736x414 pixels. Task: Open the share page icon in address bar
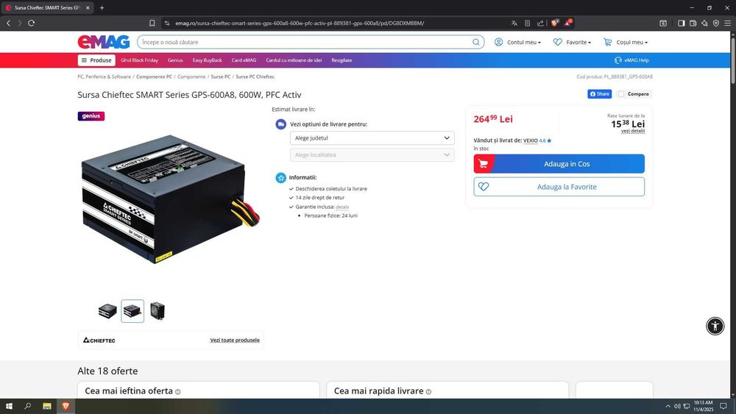click(540, 23)
